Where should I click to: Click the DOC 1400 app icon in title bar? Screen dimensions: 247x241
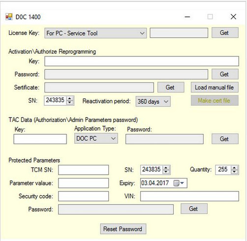click(x=9, y=17)
